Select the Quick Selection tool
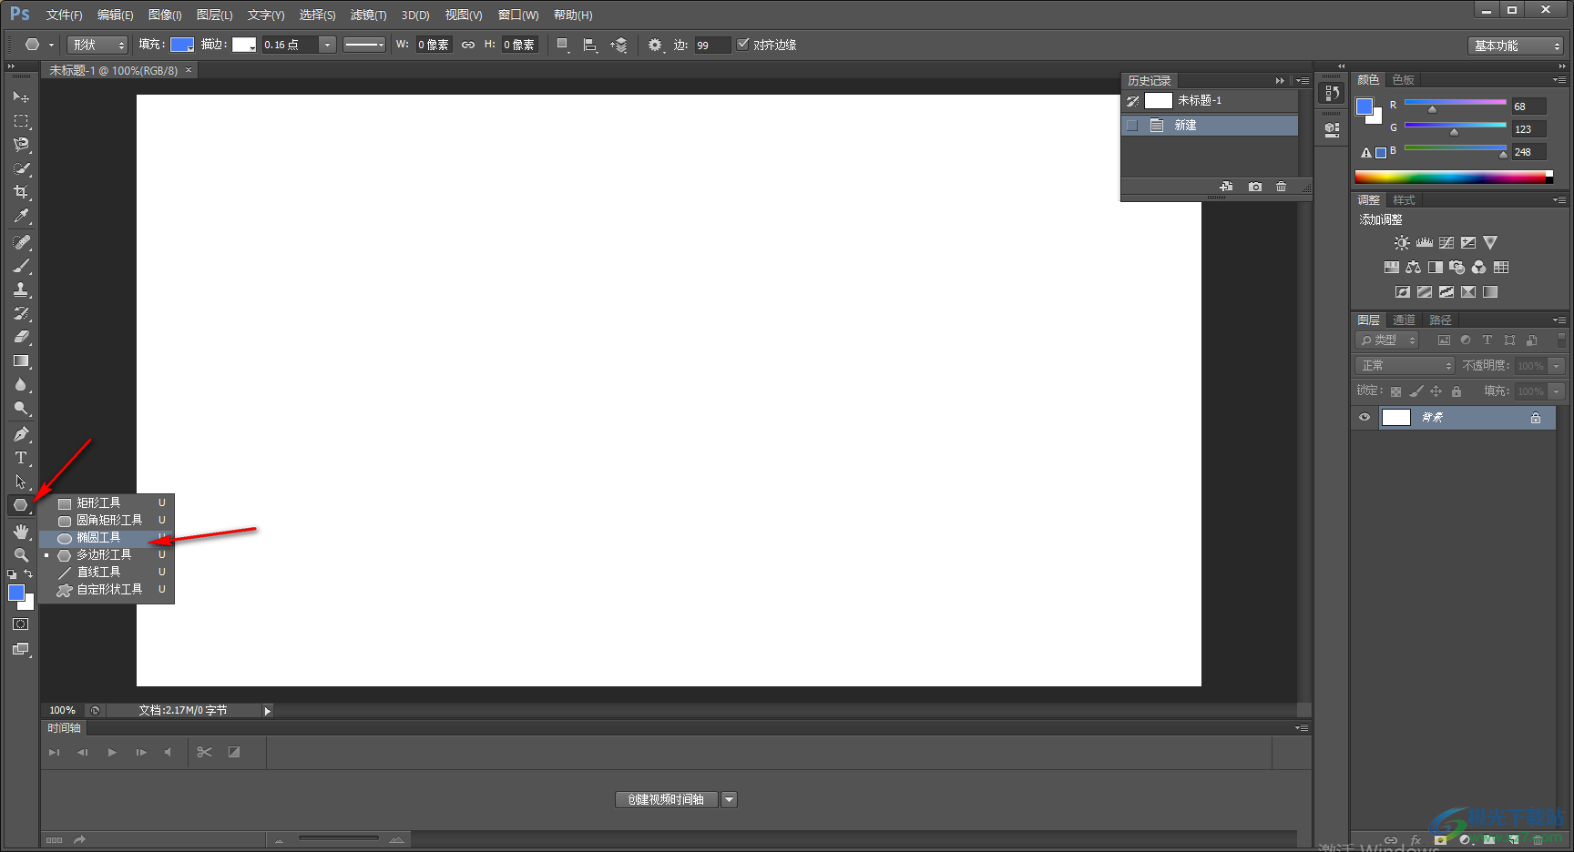 pos(20,168)
